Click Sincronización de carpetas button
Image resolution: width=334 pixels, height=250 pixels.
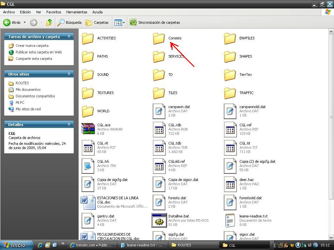(x=155, y=22)
